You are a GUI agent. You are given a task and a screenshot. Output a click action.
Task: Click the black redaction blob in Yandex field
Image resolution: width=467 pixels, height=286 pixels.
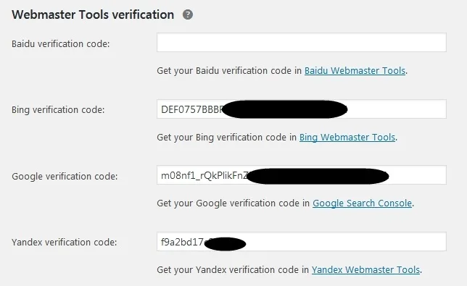(225, 244)
